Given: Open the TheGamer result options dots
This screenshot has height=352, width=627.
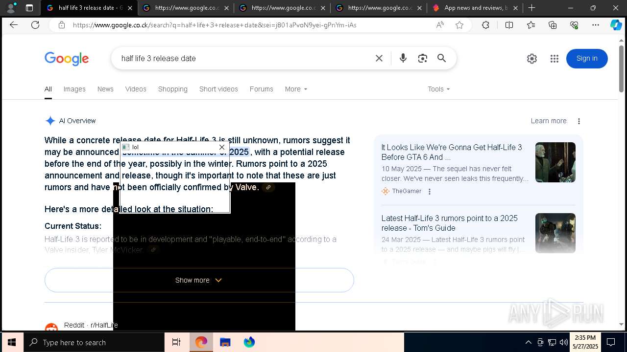Looking at the screenshot, I should (x=430, y=192).
